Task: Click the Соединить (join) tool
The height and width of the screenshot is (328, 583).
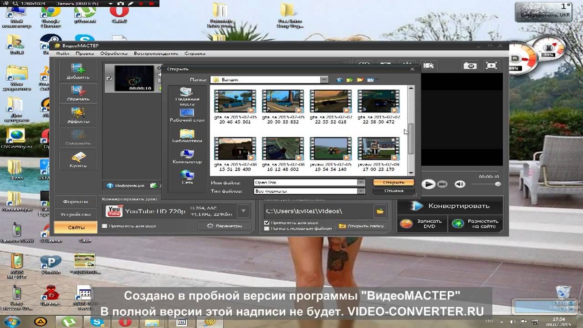Action: pos(78,138)
